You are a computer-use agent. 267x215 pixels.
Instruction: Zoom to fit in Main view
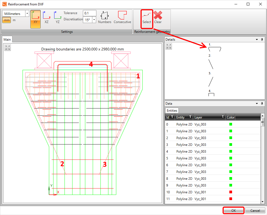(8, 48)
